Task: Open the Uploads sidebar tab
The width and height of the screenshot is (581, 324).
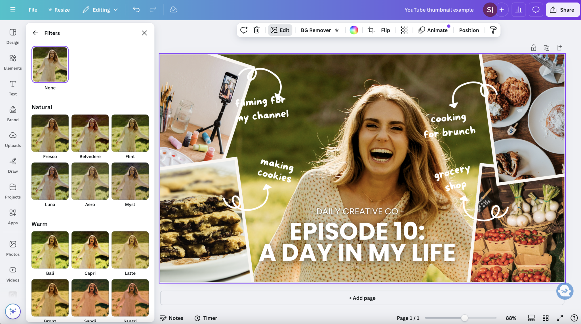Action: tap(13, 139)
